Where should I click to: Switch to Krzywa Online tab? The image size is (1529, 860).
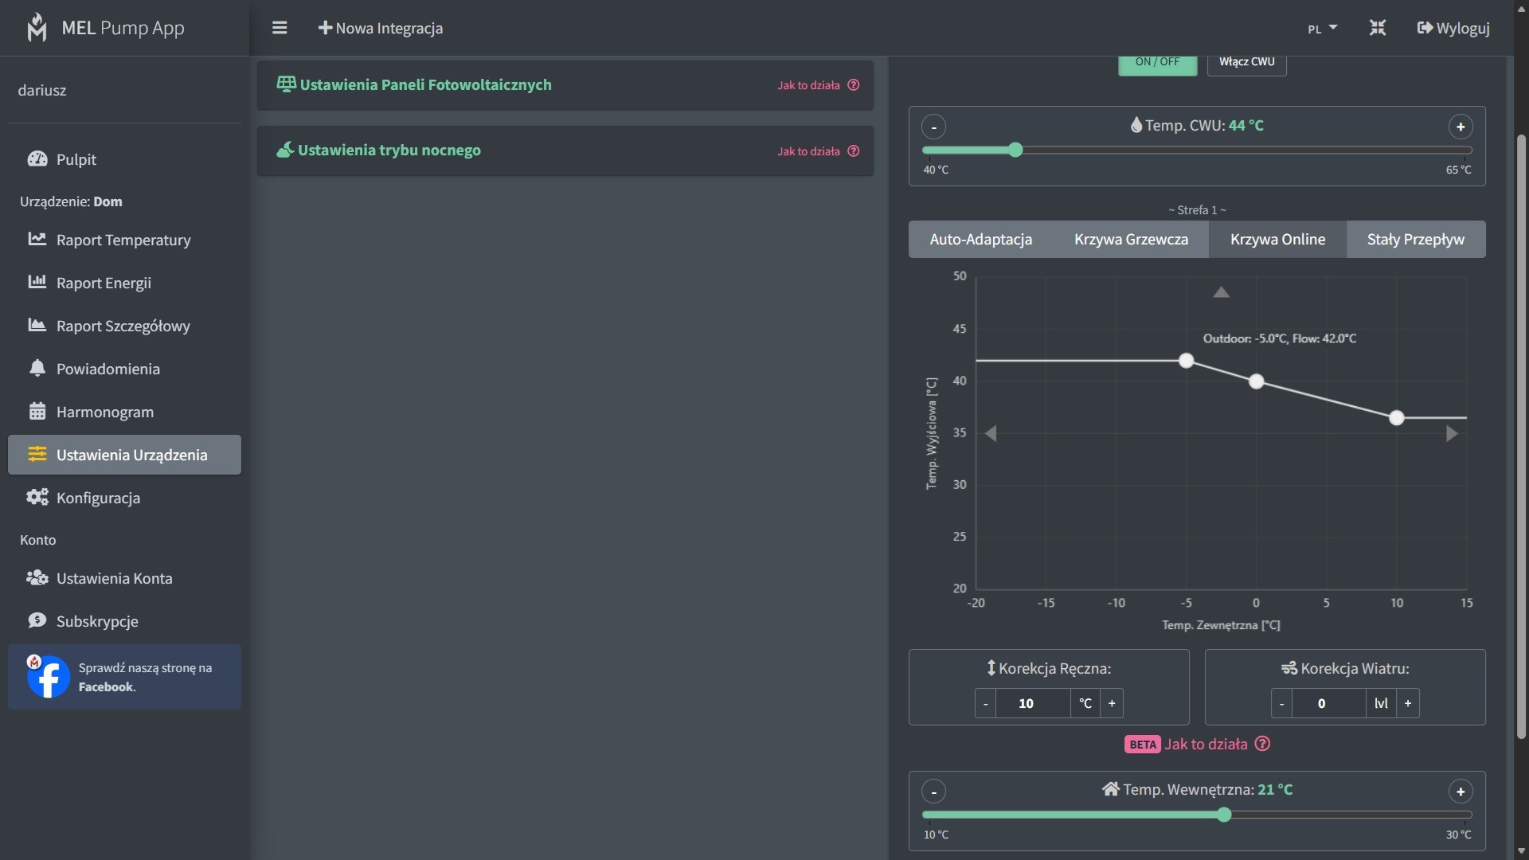pyautogui.click(x=1277, y=240)
